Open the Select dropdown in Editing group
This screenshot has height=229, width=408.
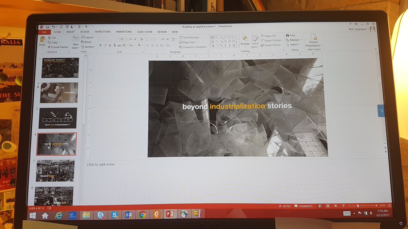click(x=293, y=44)
